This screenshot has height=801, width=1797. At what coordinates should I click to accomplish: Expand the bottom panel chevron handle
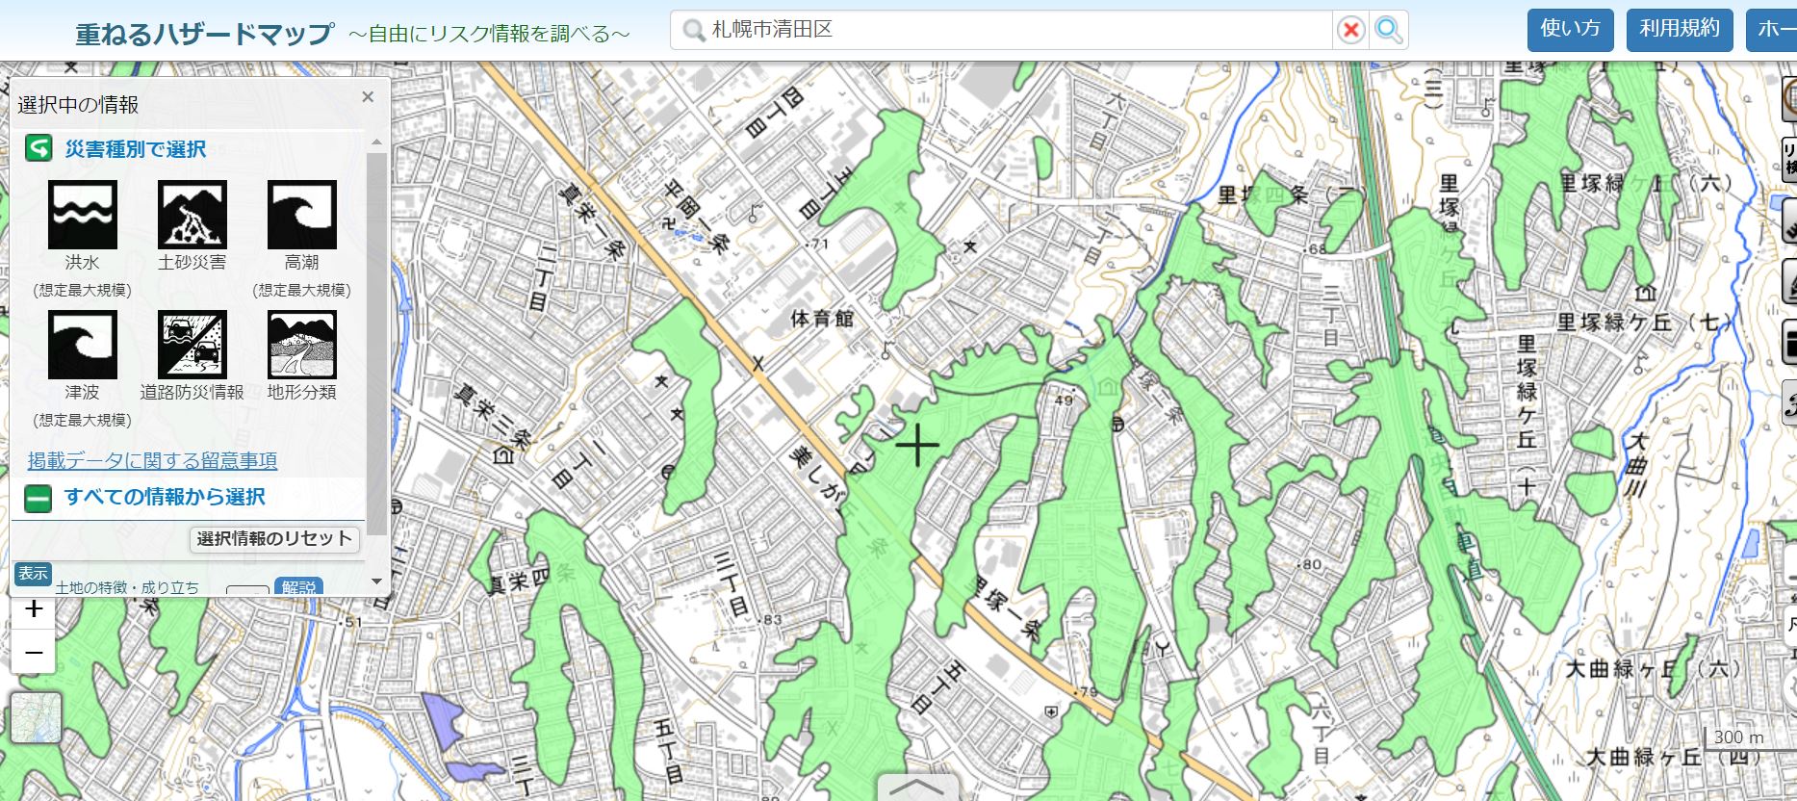coord(917,788)
